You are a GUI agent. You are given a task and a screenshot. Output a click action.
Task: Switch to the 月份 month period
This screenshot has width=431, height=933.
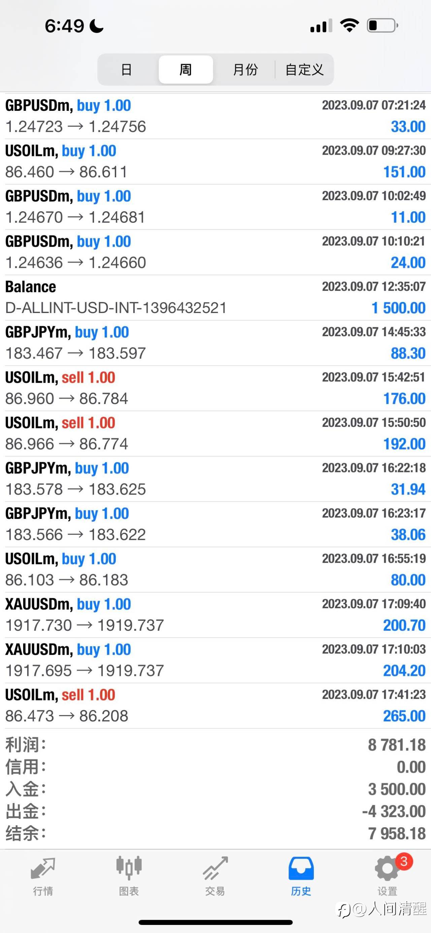point(245,69)
